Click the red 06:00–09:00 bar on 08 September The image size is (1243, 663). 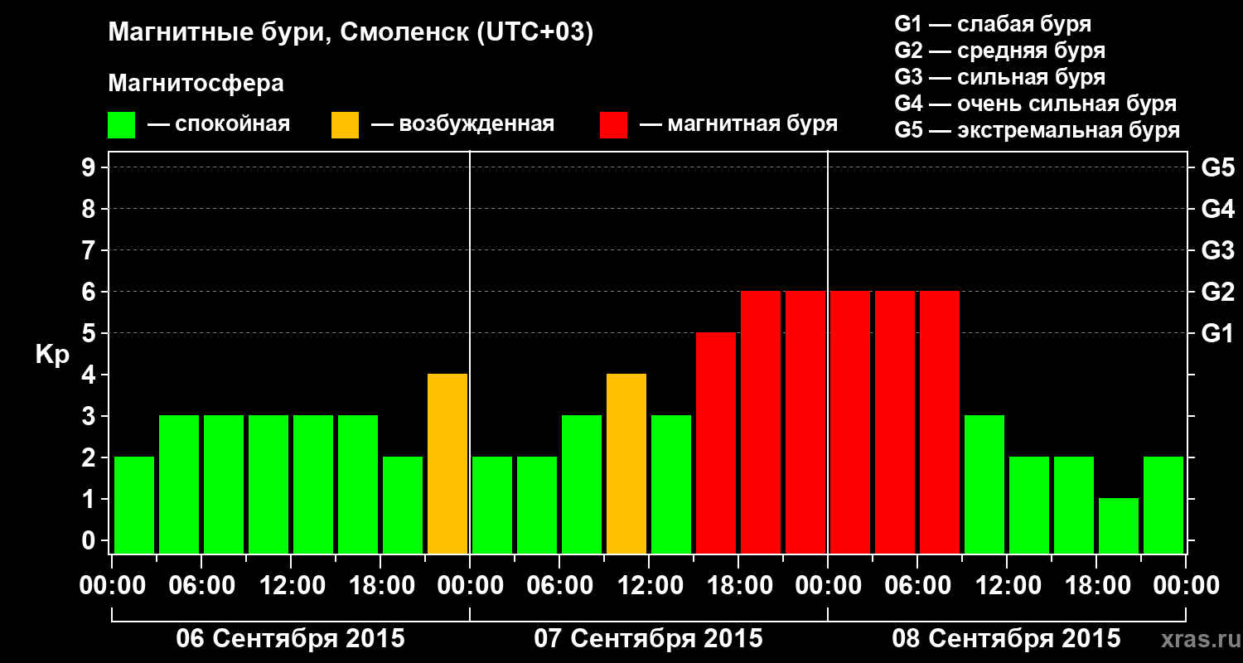click(x=940, y=423)
